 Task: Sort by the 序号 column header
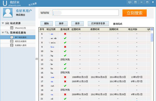(x=42, y=29)
